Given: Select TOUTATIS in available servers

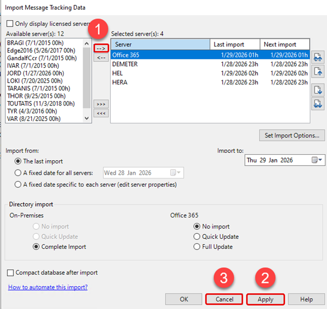Looking at the screenshot, I should tap(44, 103).
